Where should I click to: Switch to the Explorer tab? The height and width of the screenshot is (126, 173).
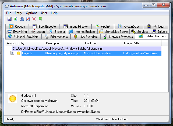tap(57, 32)
